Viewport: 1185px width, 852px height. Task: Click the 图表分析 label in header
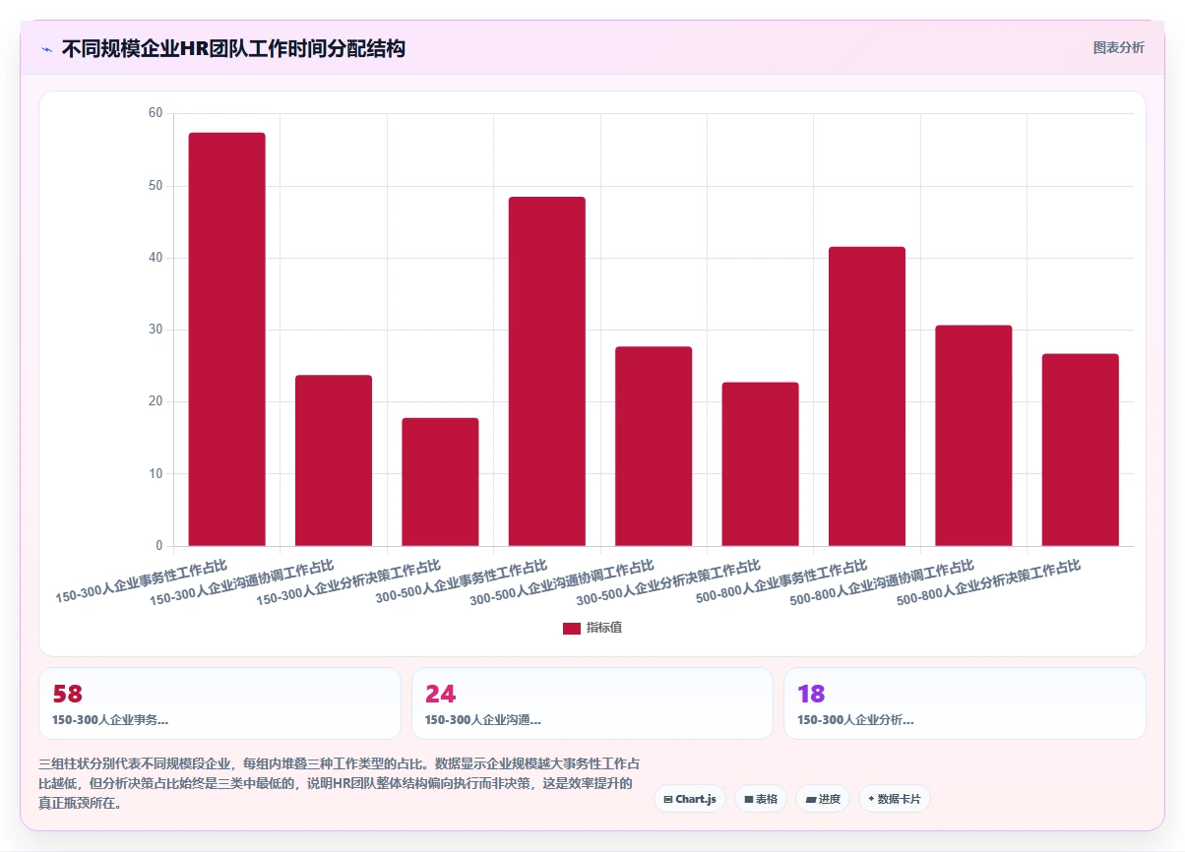coord(1119,47)
